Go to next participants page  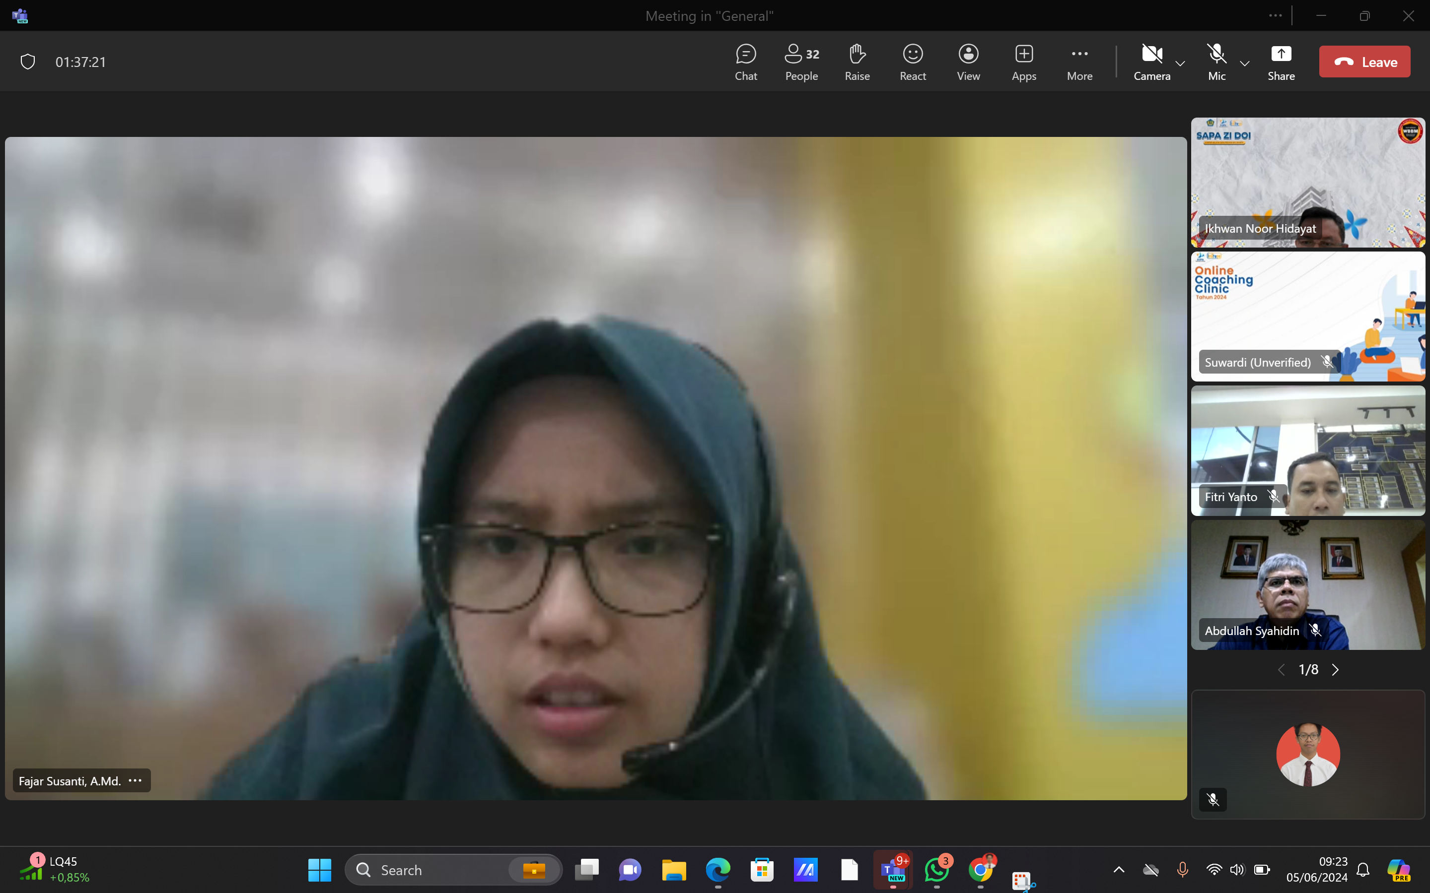pos(1336,669)
